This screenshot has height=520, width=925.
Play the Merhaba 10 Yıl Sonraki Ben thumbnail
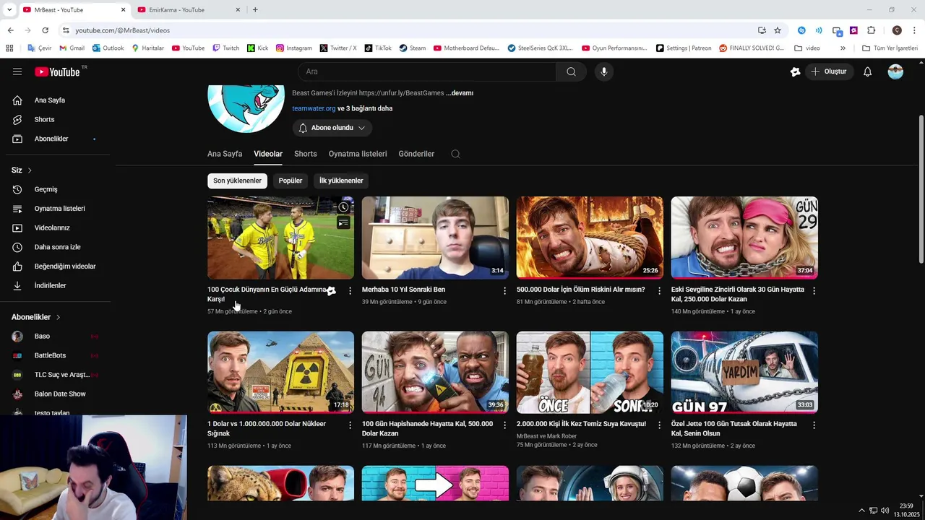pyautogui.click(x=435, y=238)
